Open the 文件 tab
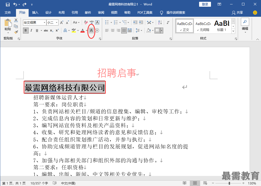The height and width of the screenshot is (186, 261). point(8,13)
